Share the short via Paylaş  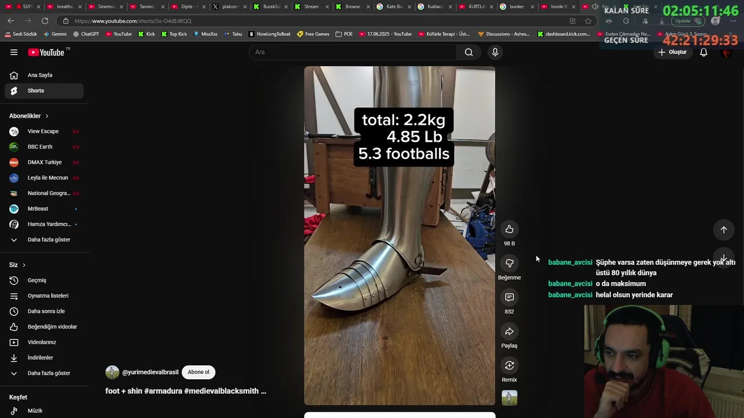click(509, 331)
